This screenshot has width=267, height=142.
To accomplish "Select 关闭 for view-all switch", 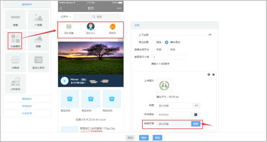I will [167, 50].
